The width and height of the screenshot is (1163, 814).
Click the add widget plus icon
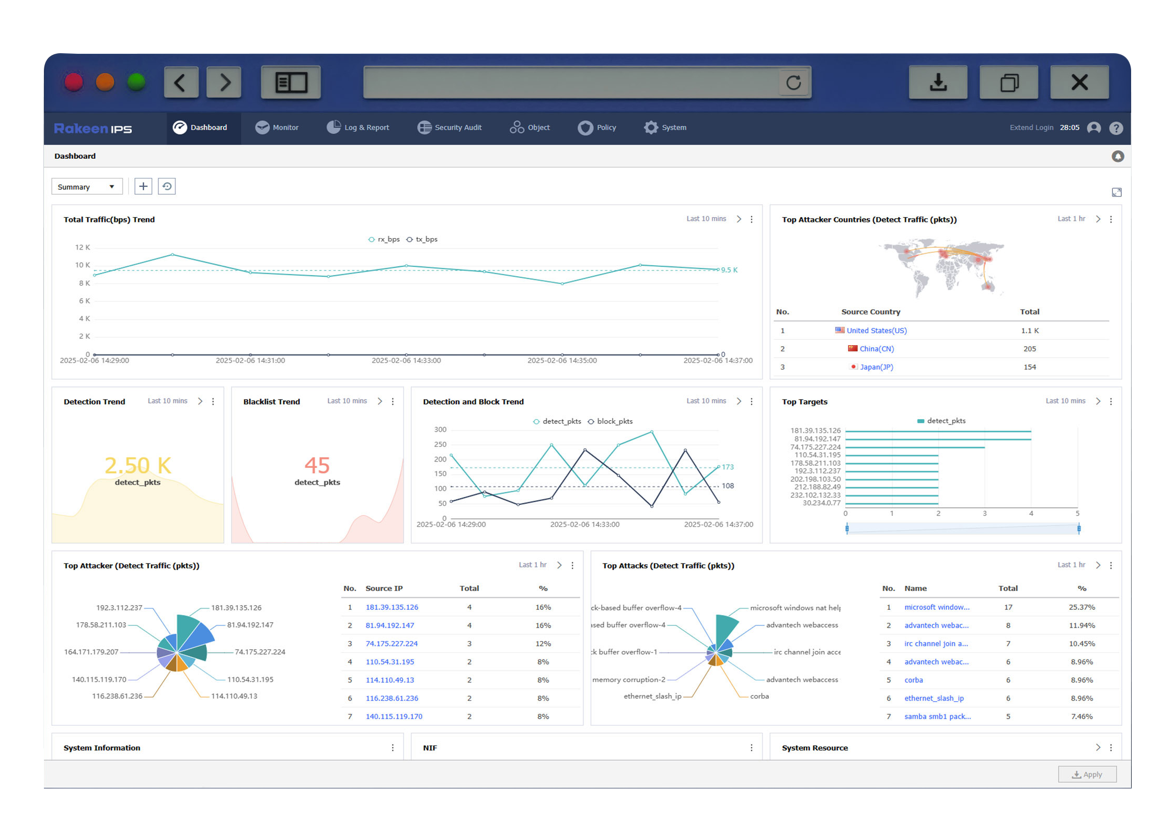143,186
